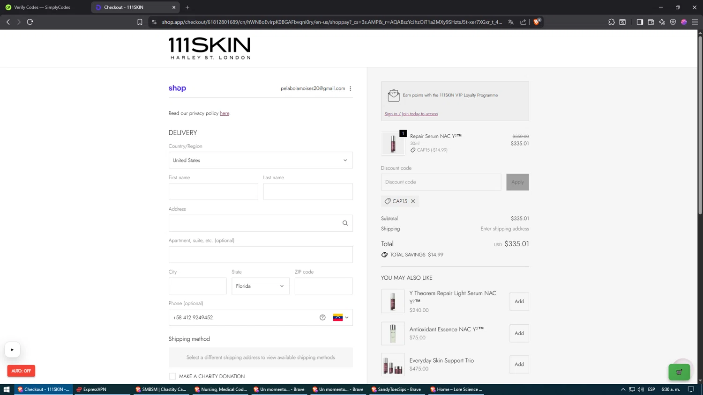Remove CAP15 discount code

pyautogui.click(x=413, y=201)
